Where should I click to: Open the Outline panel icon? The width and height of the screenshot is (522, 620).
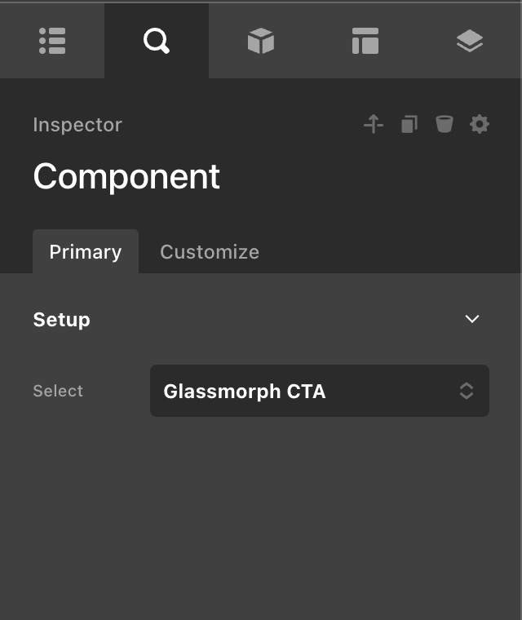tap(52, 41)
